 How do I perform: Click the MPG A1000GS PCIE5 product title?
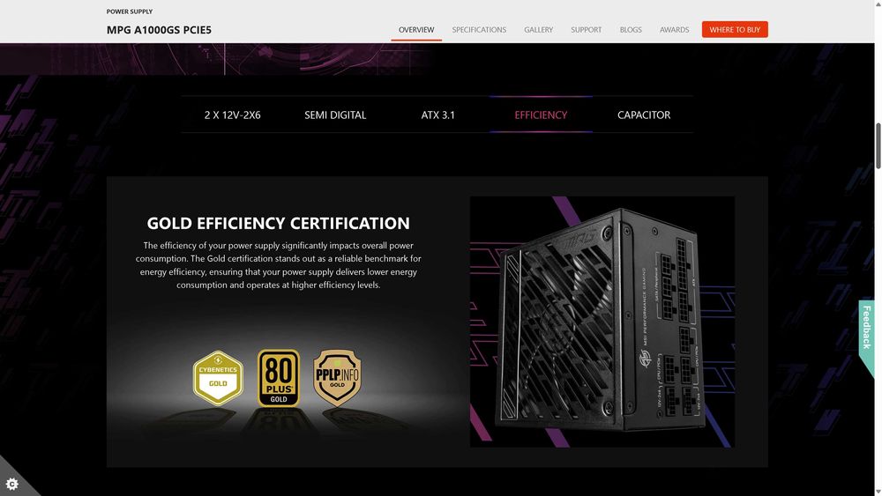point(159,30)
